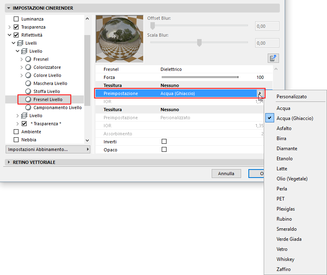327x275 pixels.
Task: Expand the Colorizzatore sub-item arrow
Action: (22, 67)
